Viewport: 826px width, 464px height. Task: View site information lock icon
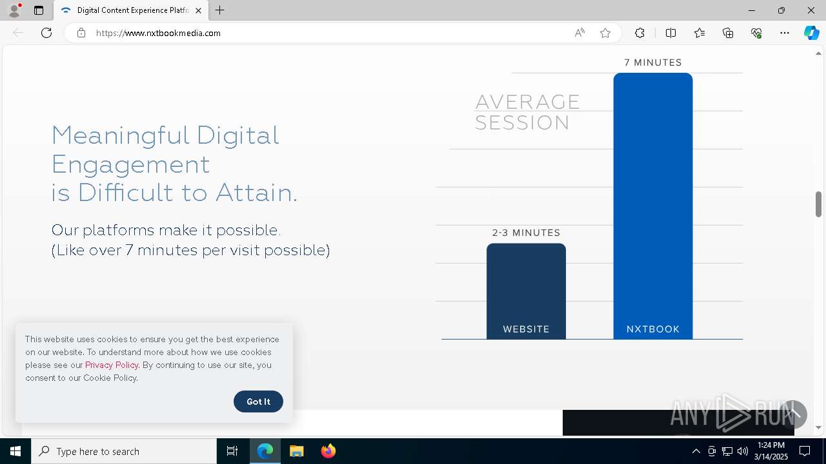(81, 33)
